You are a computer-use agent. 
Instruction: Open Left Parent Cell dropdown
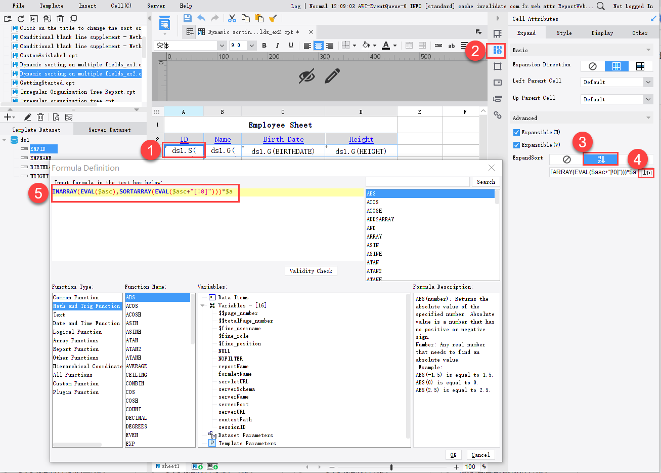coord(648,82)
